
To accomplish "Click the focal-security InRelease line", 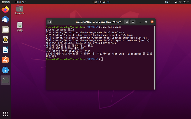I will point(90,35).
